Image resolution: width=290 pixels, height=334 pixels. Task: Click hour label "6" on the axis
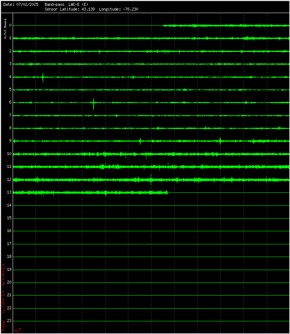tap(10, 102)
